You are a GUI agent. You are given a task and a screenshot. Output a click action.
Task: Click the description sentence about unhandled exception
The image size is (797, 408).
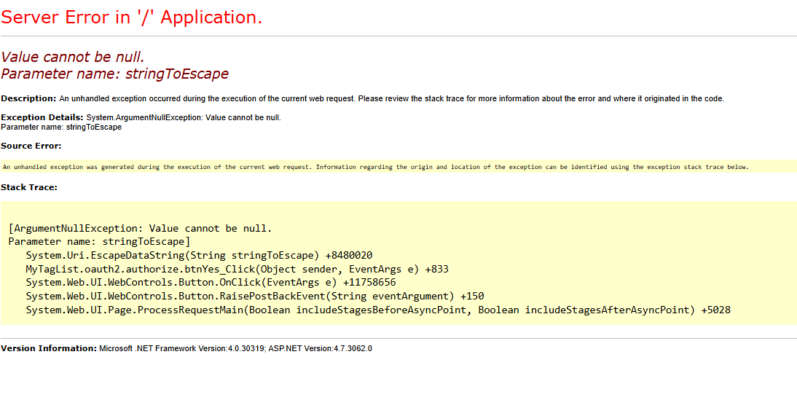click(391, 98)
